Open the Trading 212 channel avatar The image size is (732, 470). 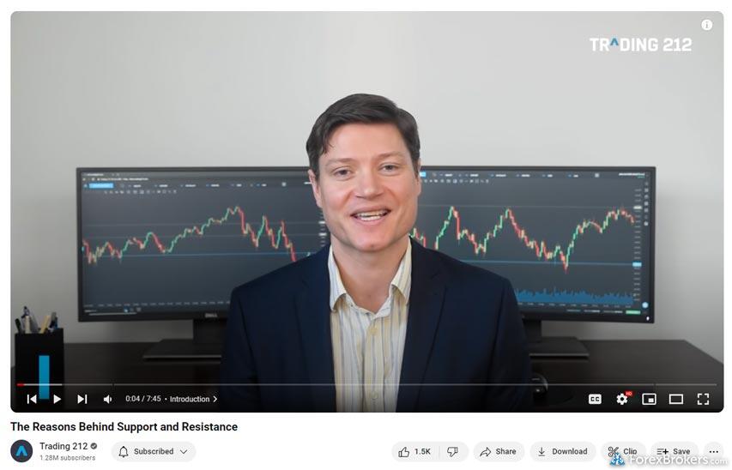coord(21,451)
